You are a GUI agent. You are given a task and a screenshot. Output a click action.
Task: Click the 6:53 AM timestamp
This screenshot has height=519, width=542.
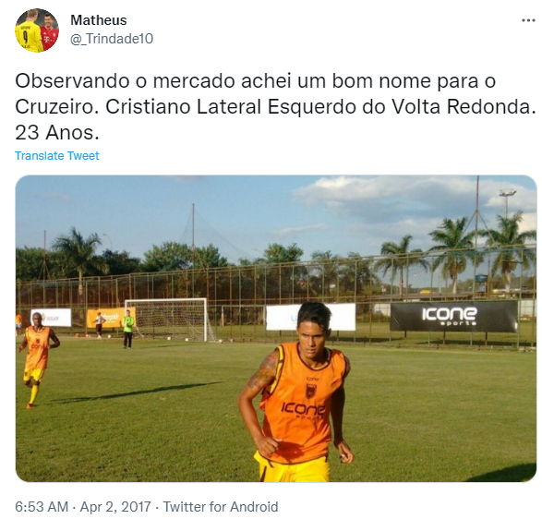pyautogui.click(x=42, y=507)
